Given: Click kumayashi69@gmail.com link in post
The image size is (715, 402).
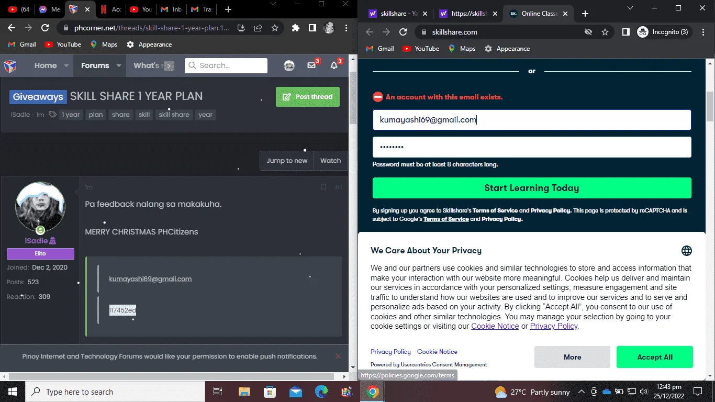Looking at the screenshot, I should click(x=150, y=279).
